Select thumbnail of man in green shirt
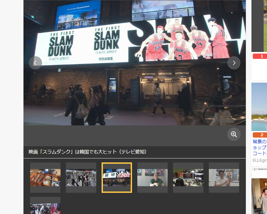This screenshot has width=267, height=214. (x=153, y=178)
